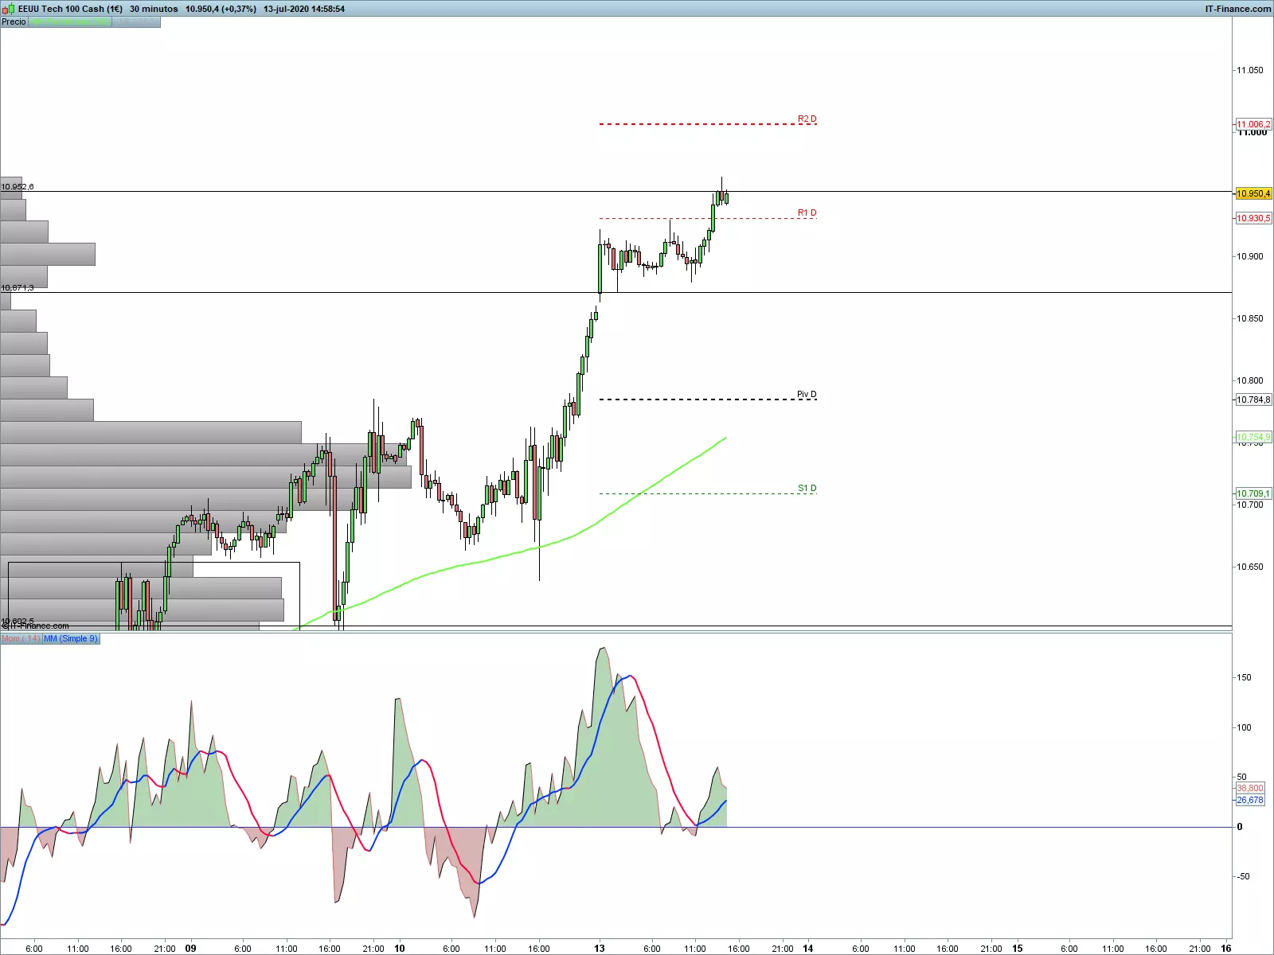Click the 10.900 price axis label
Viewport: 1274px width, 955px height.
click(1249, 256)
